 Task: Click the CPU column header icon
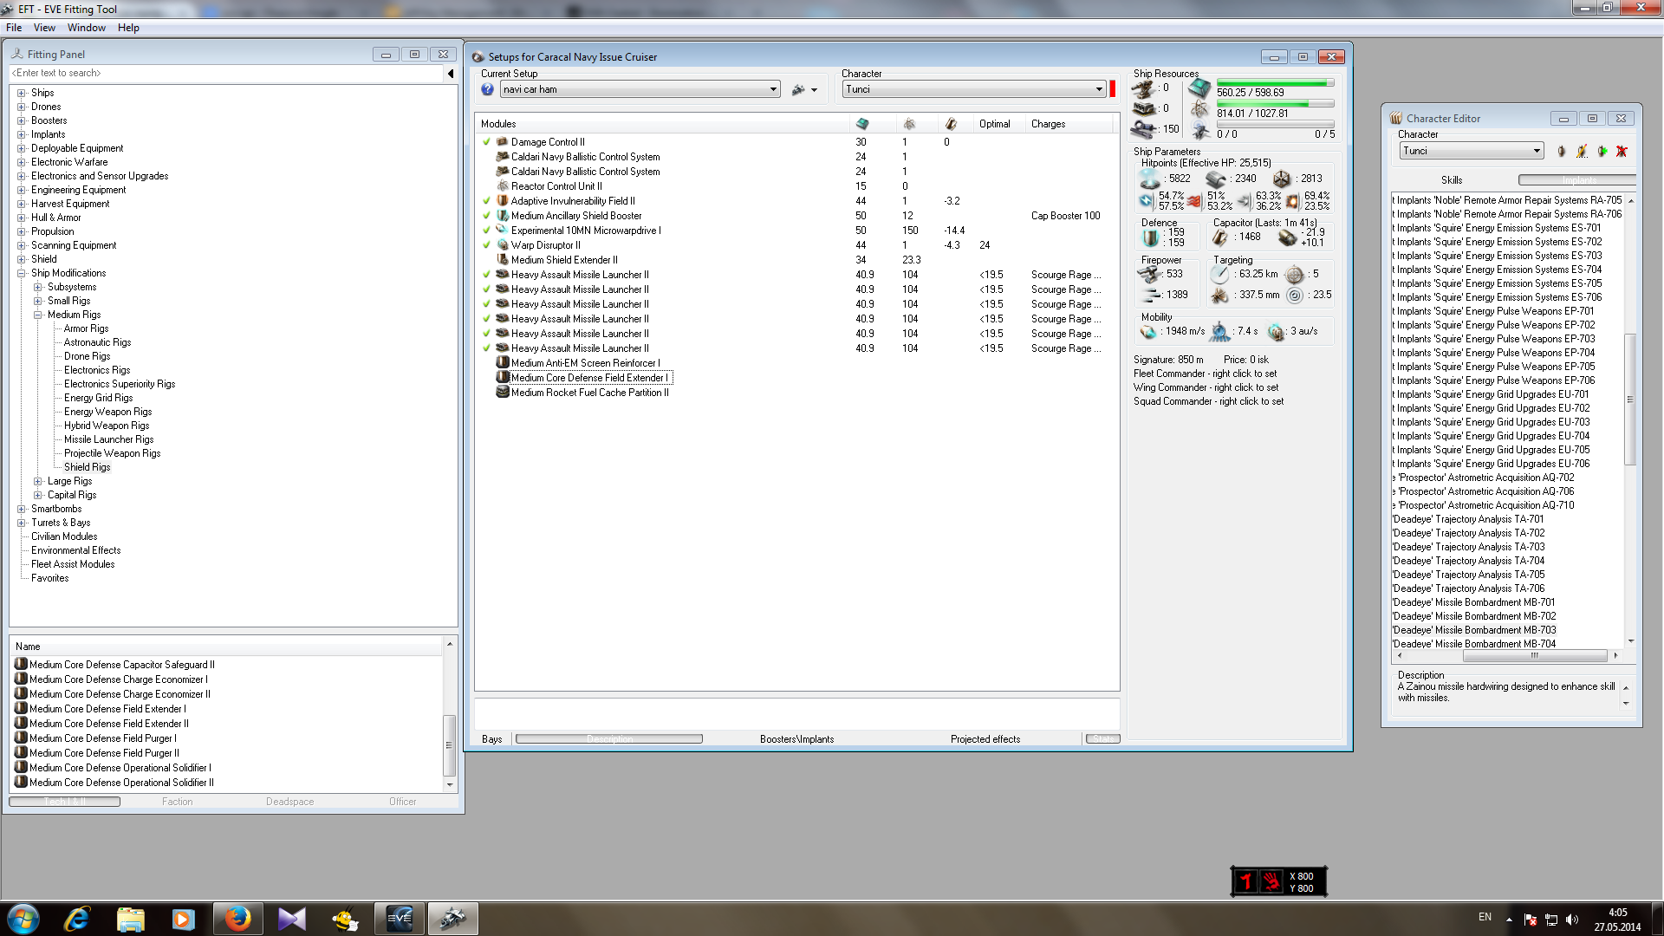point(861,124)
